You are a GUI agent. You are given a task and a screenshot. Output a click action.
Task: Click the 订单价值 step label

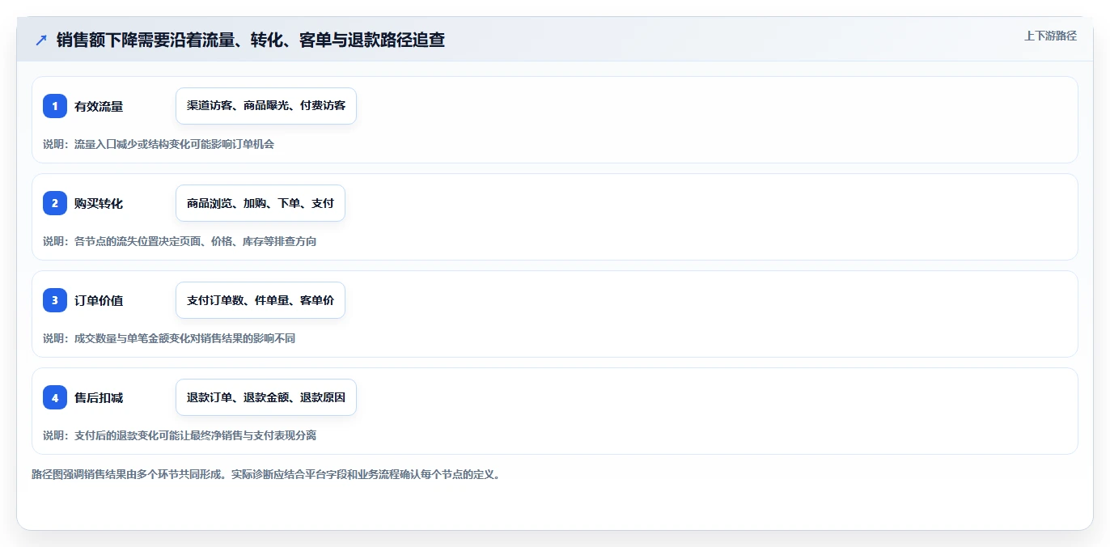coord(99,300)
